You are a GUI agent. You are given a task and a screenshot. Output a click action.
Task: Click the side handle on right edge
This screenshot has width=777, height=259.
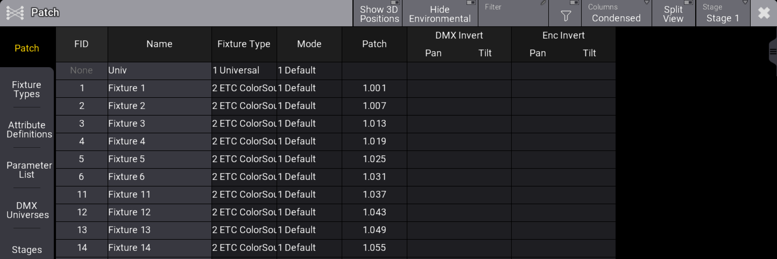click(773, 52)
